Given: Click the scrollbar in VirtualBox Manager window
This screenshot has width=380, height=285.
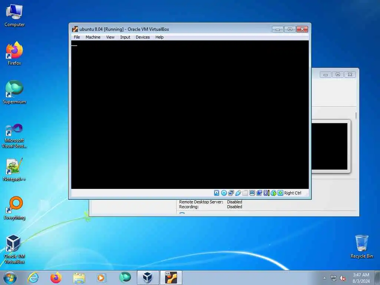Looking at the screenshot, I should click(x=356, y=116).
